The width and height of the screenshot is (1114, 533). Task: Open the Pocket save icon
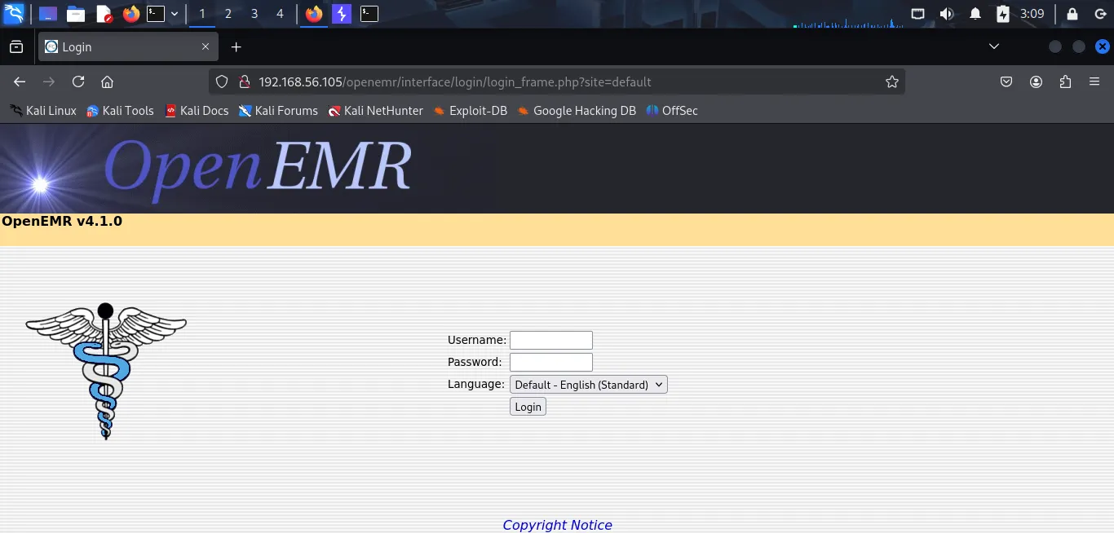pos(1006,81)
